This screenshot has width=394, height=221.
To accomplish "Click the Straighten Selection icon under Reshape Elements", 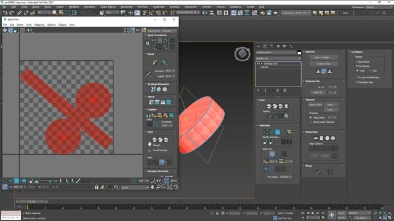I will pos(153,90).
